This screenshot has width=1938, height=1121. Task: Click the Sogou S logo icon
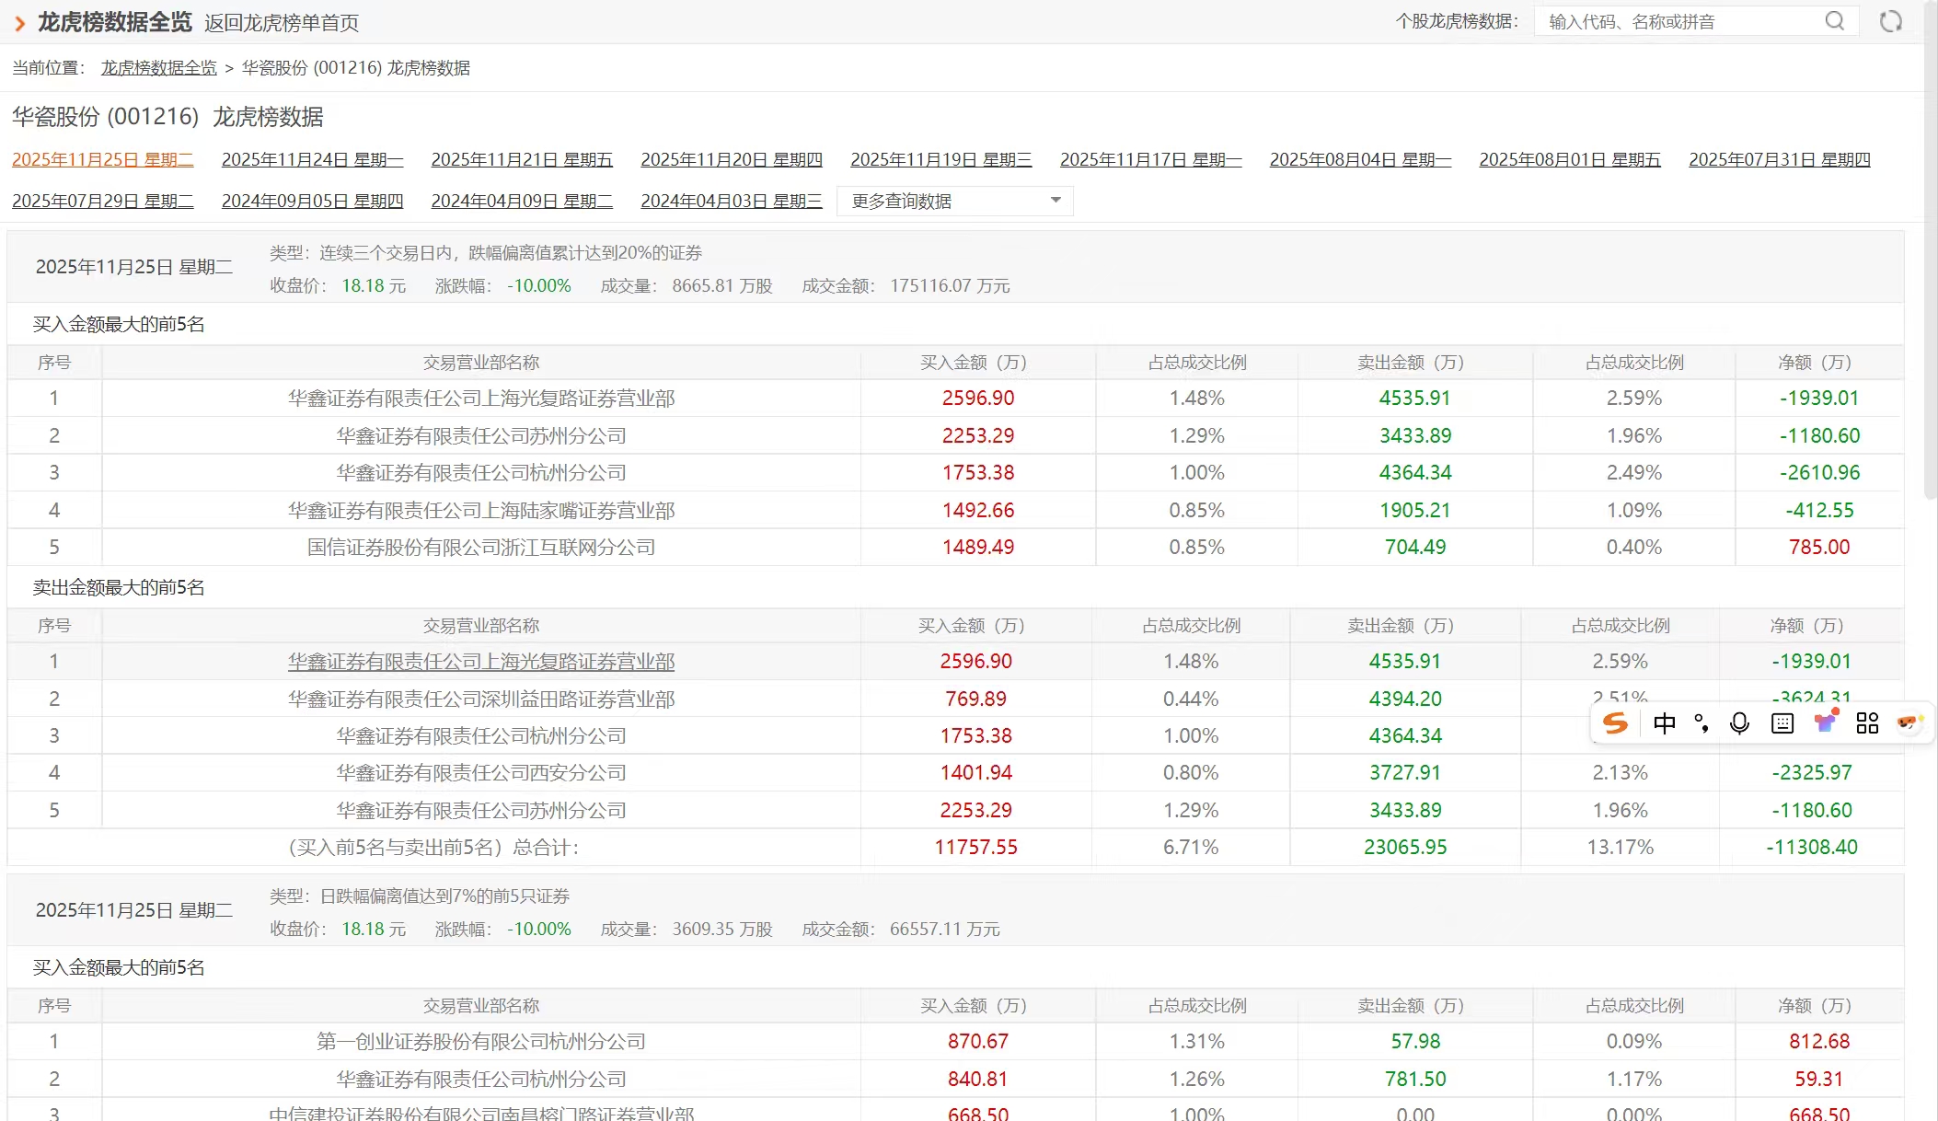click(x=1615, y=723)
